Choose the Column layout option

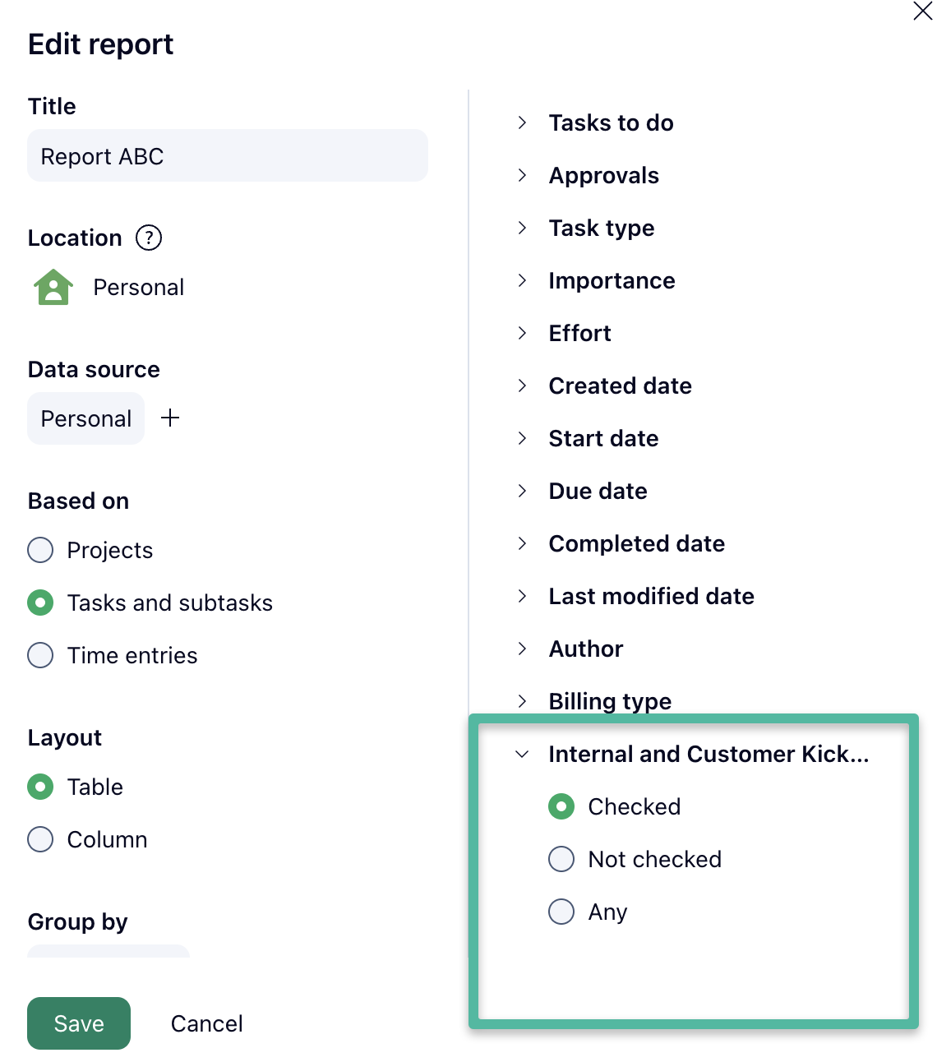40,839
